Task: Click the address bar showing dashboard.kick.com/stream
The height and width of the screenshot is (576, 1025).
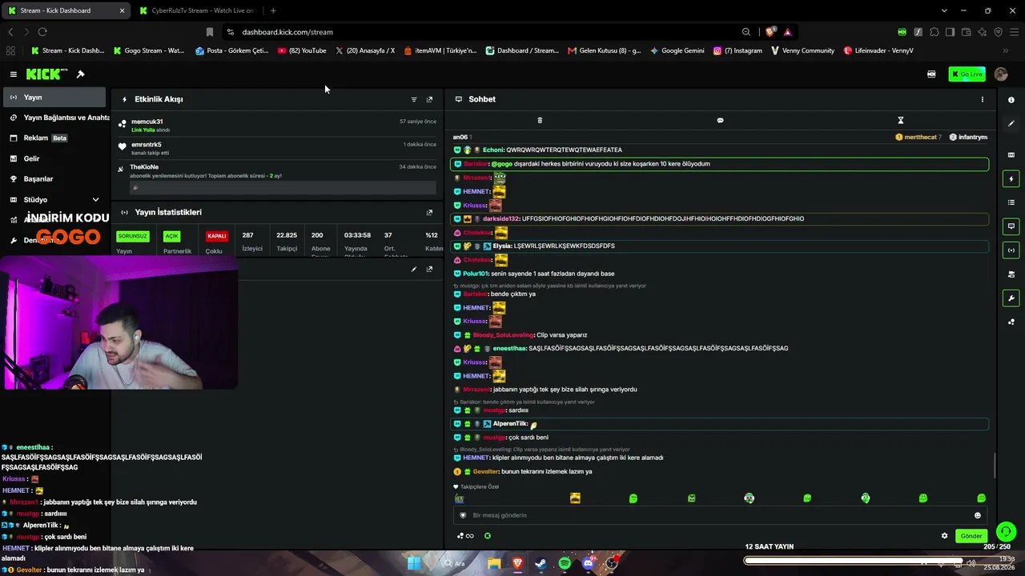Action: (x=480, y=32)
